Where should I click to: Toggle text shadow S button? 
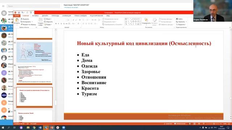click(x=64, y=23)
